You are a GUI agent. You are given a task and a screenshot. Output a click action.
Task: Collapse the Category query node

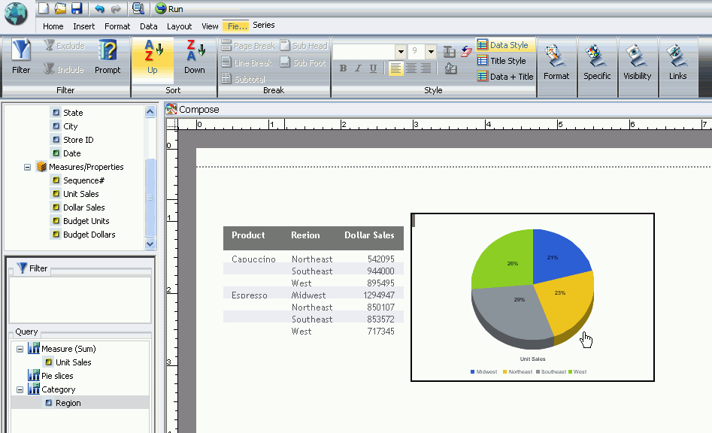20,390
